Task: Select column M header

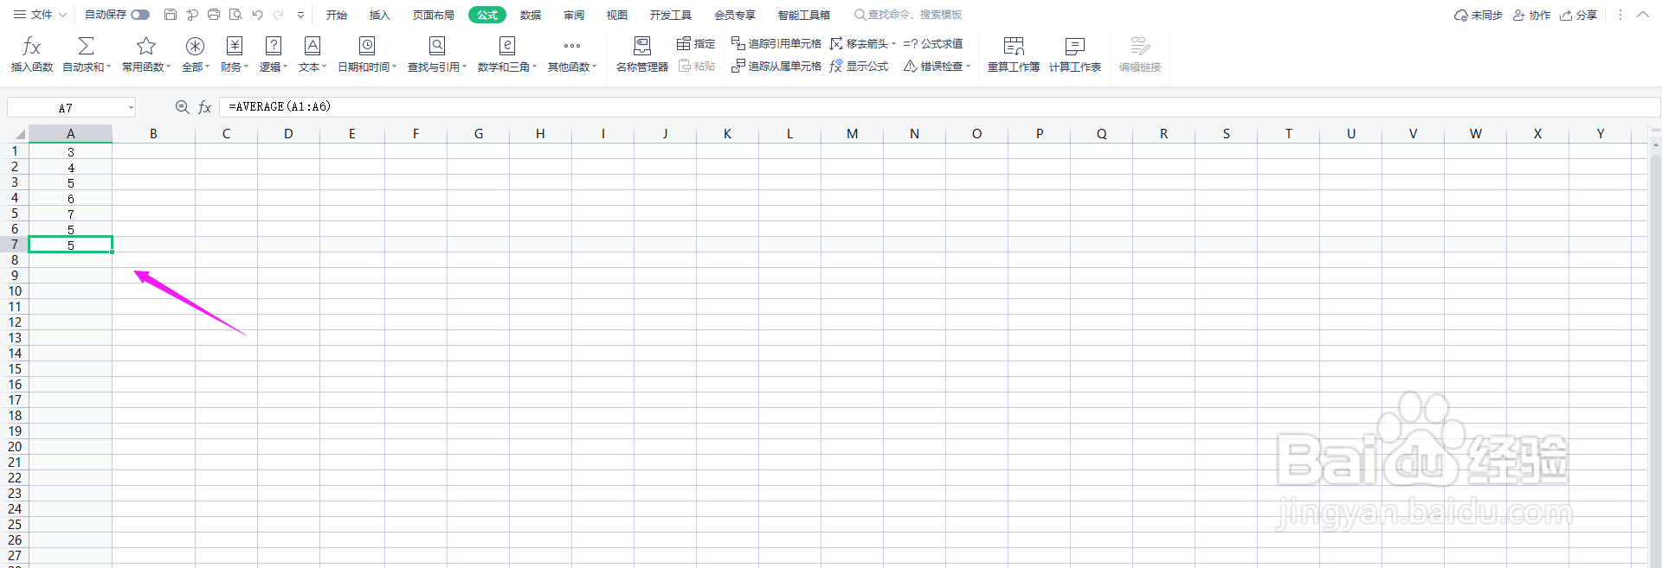Action: point(853,133)
